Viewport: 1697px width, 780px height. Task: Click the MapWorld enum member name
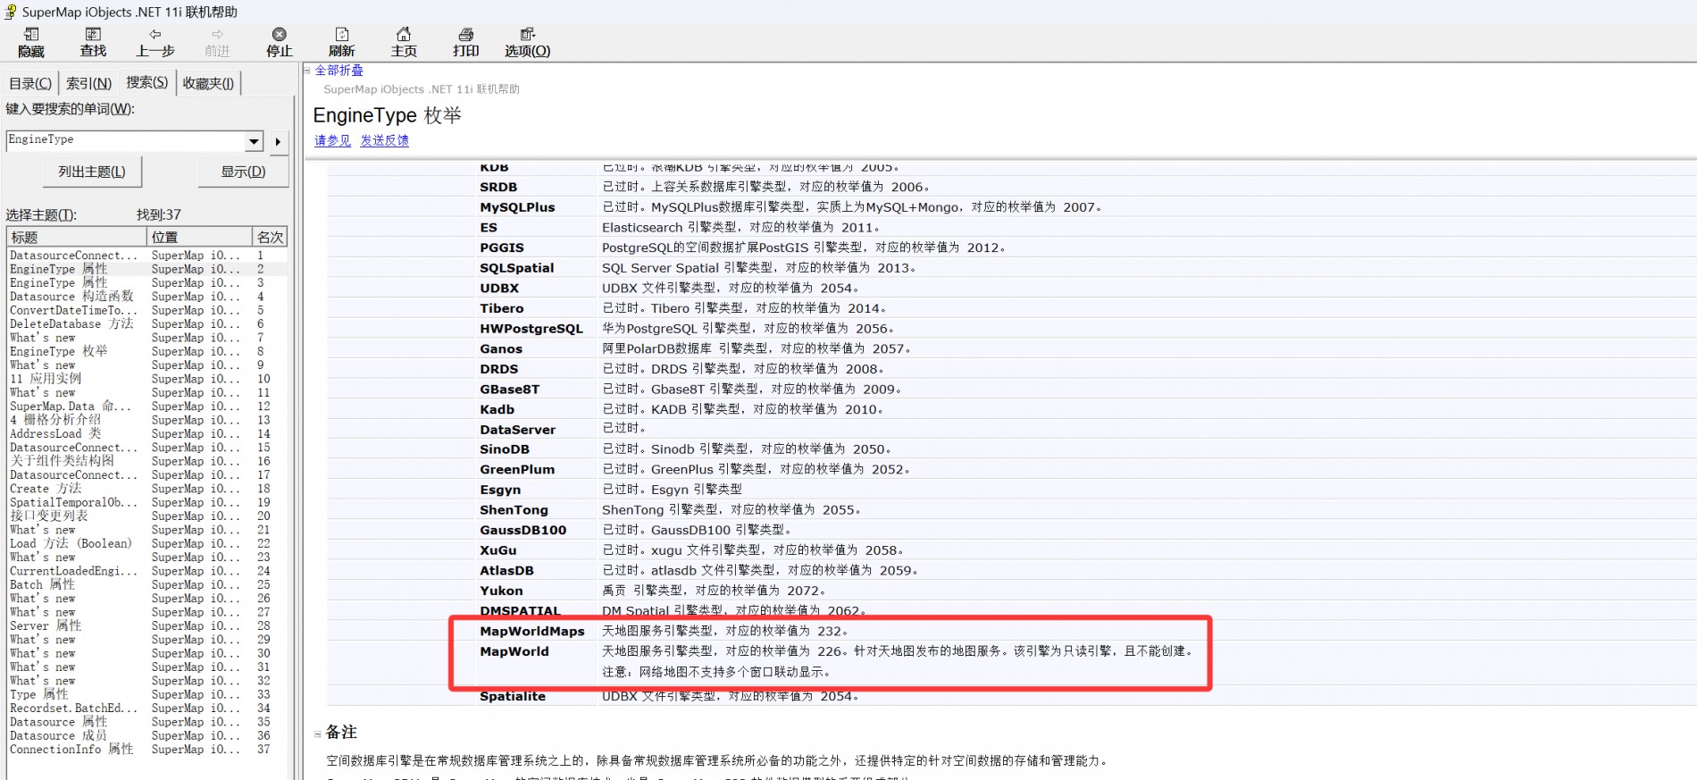[514, 651]
